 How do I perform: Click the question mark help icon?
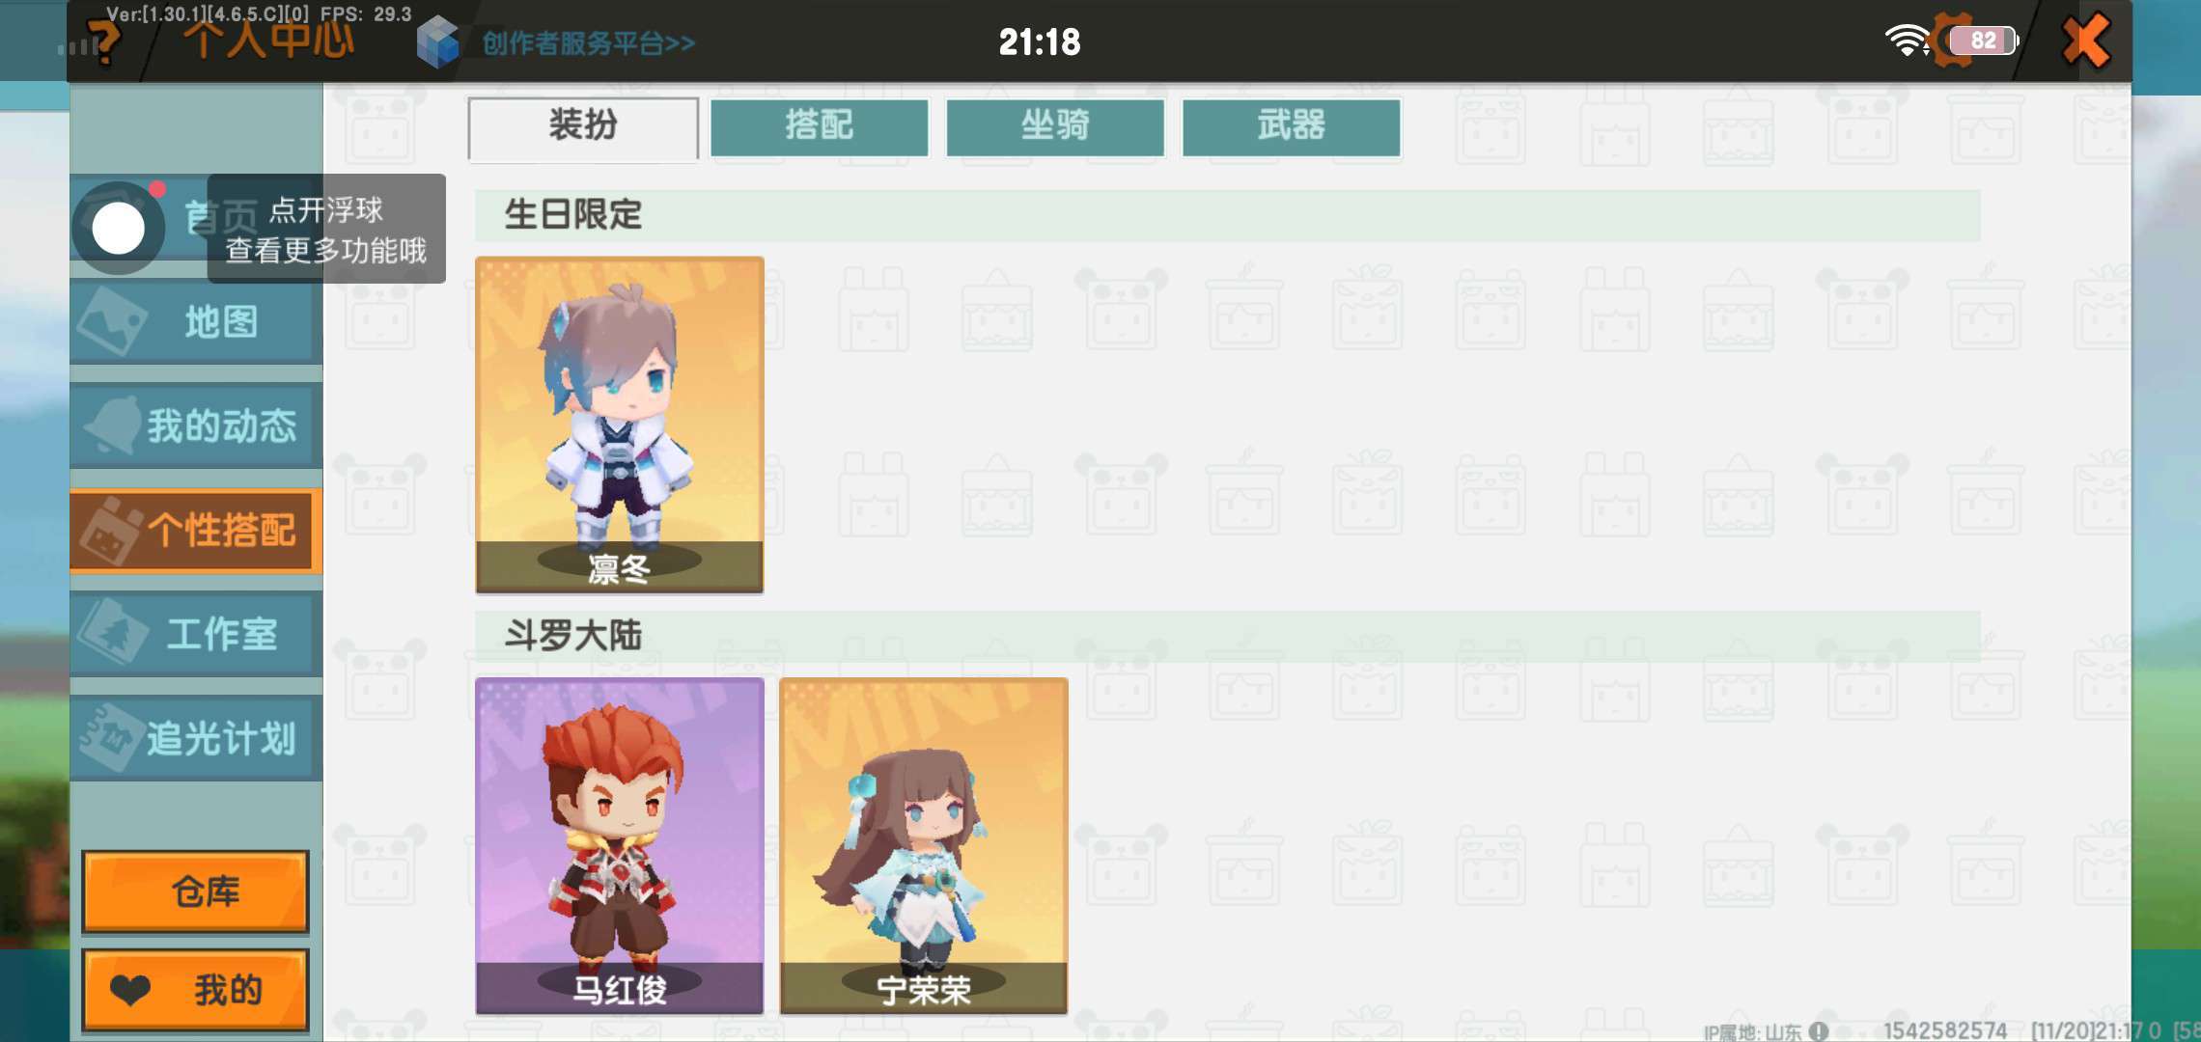(104, 43)
